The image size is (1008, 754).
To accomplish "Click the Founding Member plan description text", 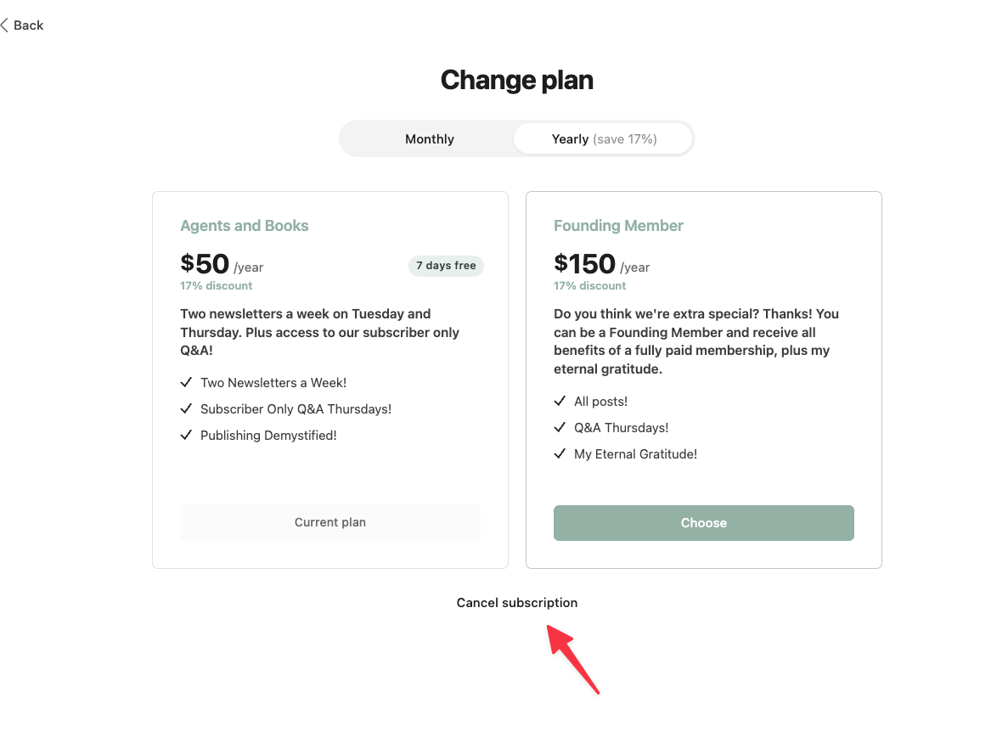I will pyautogui.click(x=696, y=341).
